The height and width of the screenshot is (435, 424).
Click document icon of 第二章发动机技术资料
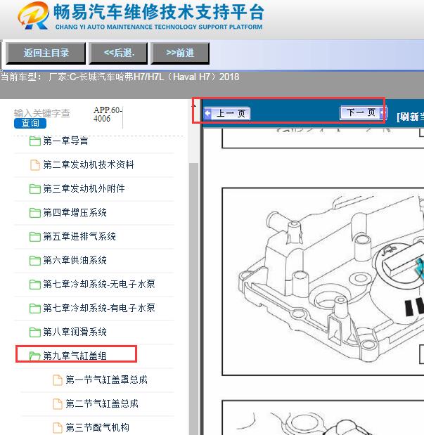[35, 164]
